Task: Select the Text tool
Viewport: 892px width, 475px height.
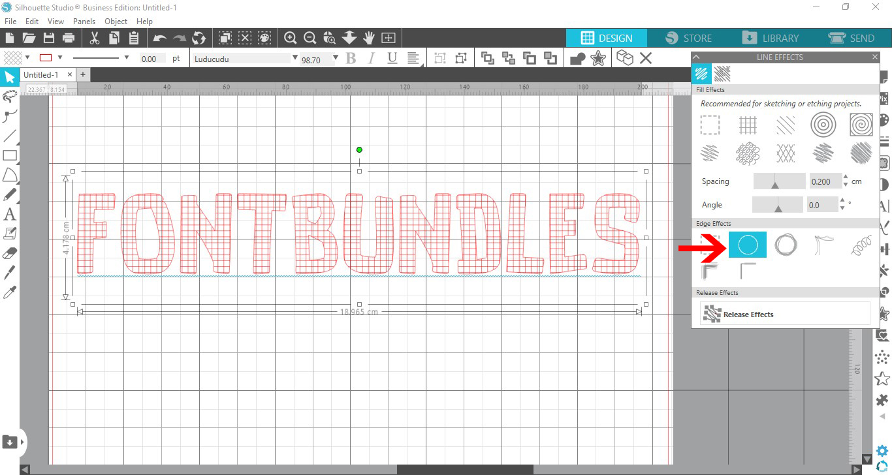Action: tap(10, 214)
